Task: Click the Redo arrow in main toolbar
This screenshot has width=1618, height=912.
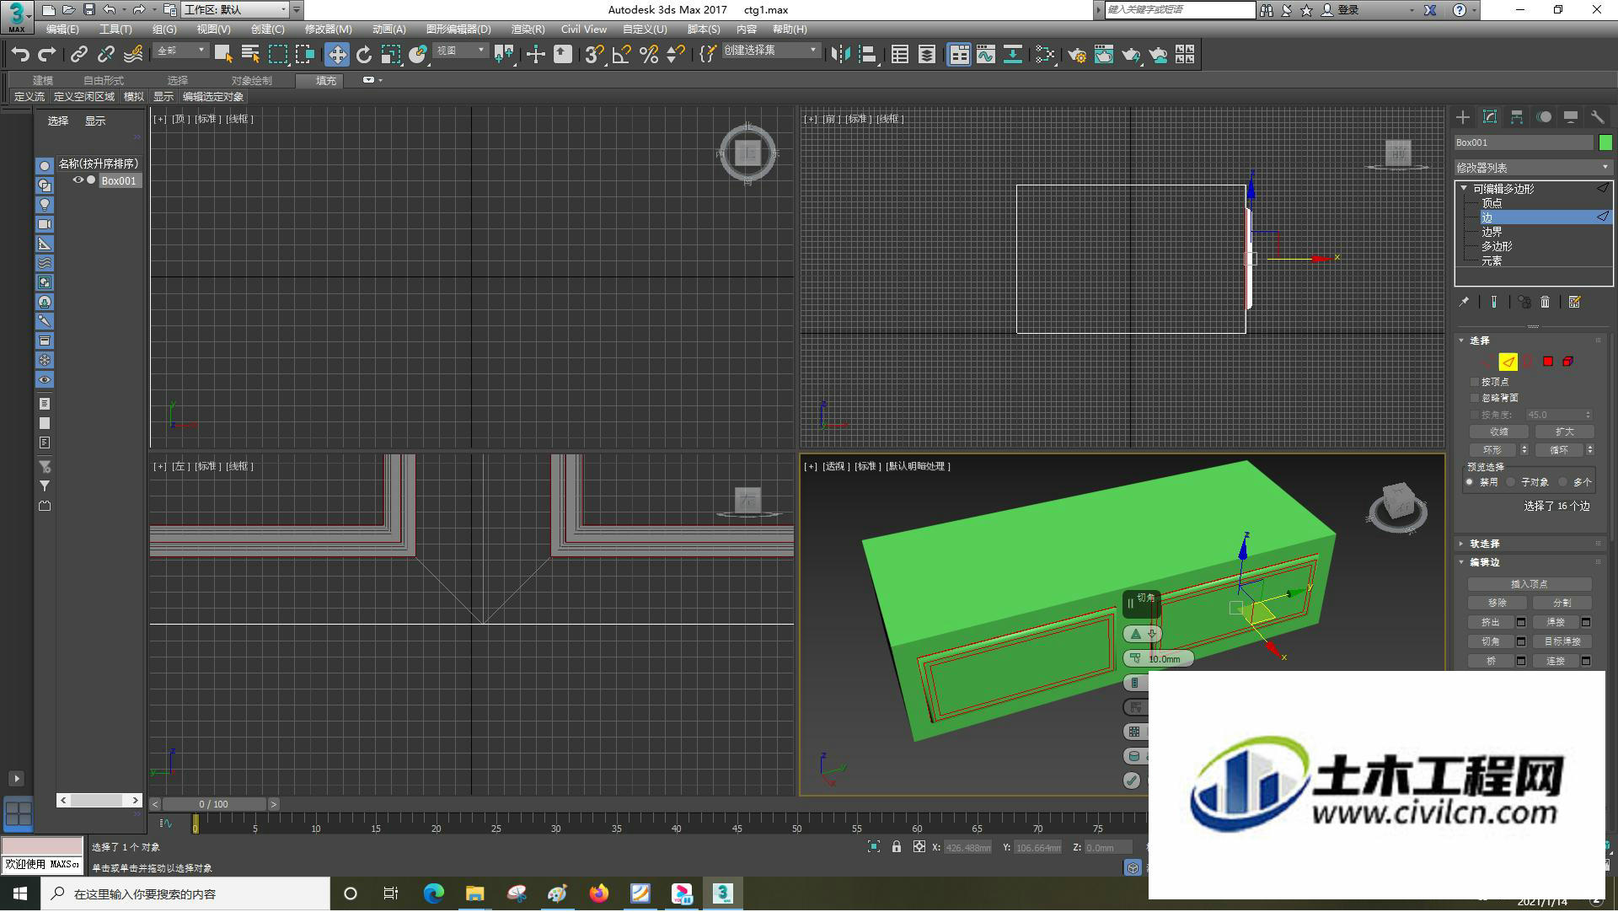Action: tap(47, 55)
